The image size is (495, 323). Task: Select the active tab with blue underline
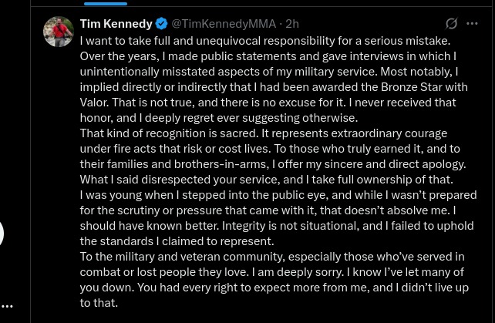tap(106, 3)
